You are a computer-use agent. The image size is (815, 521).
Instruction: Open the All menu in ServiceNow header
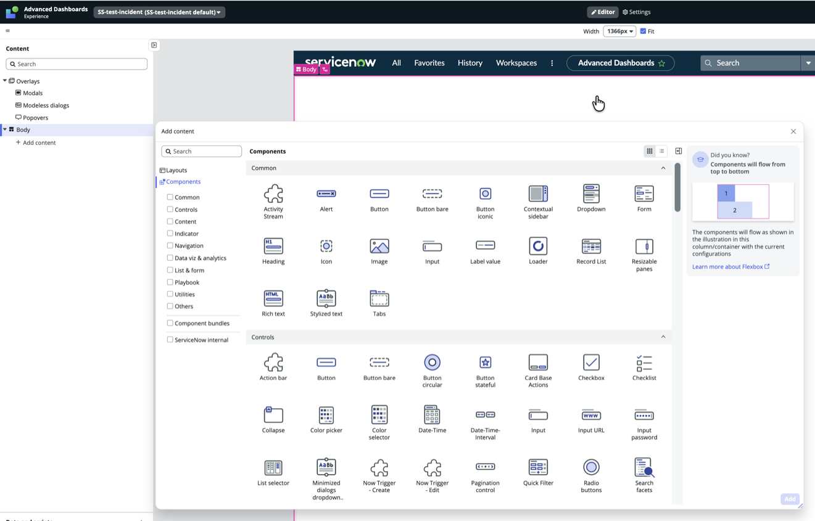pos(397,63)
